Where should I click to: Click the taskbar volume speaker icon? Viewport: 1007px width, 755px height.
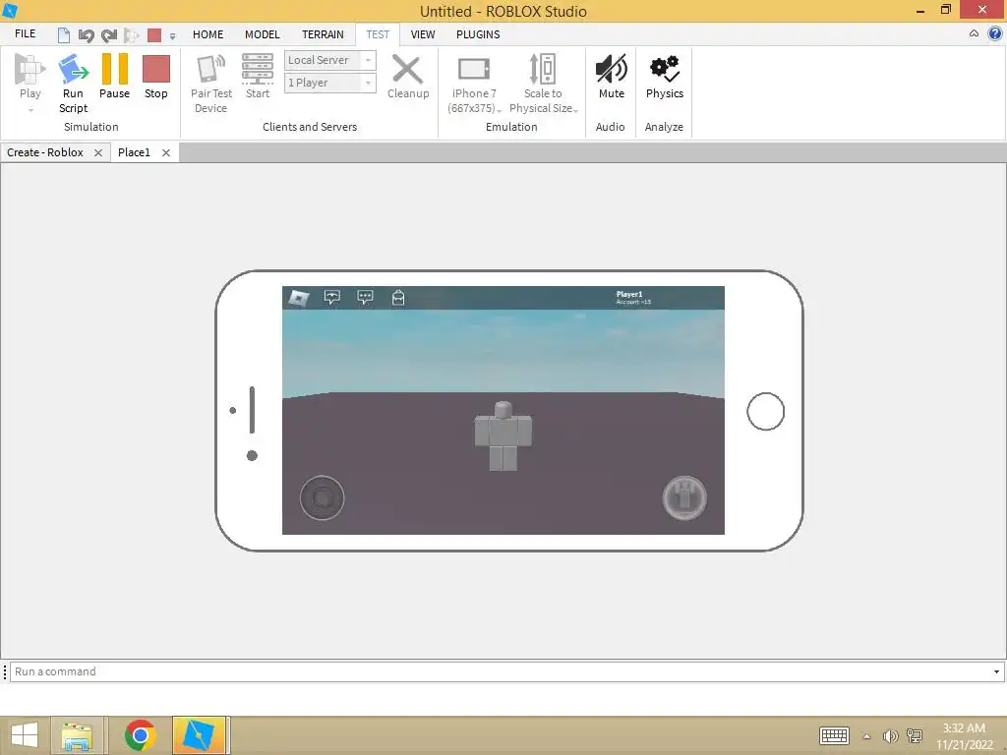tap(890, 735)
